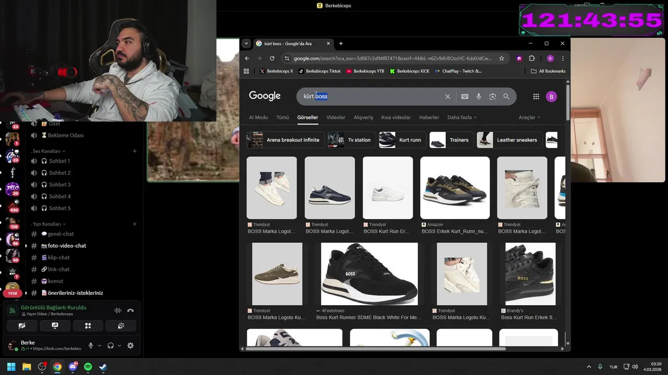This screenshot has height=375, width=668.
Task: Open the Berkebiceps YTB bookmark
Action: coord(365,71)
